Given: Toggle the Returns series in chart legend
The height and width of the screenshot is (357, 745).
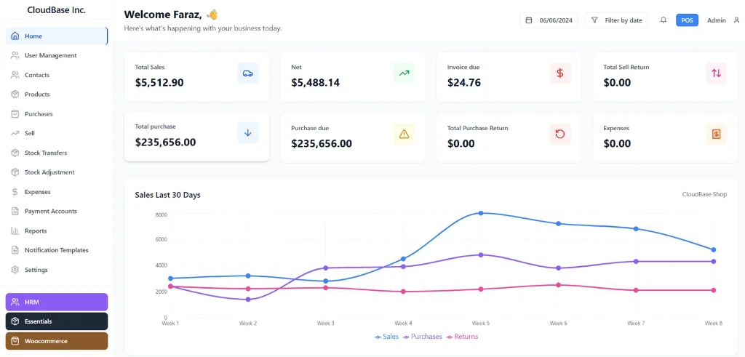Looking at the screenshot, I should coord(462,337).
